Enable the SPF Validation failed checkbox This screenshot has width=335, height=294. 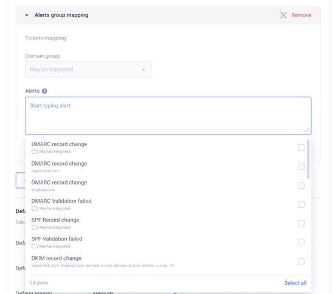301,242
